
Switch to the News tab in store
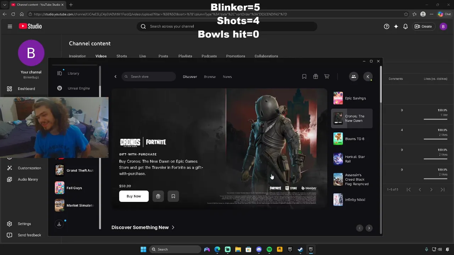coord(227,76)
